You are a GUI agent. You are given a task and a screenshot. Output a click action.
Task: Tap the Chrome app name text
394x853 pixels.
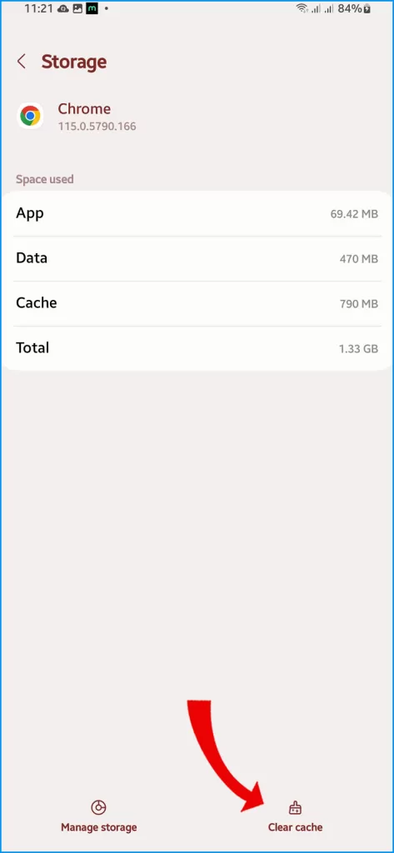[x=84, y=109]
